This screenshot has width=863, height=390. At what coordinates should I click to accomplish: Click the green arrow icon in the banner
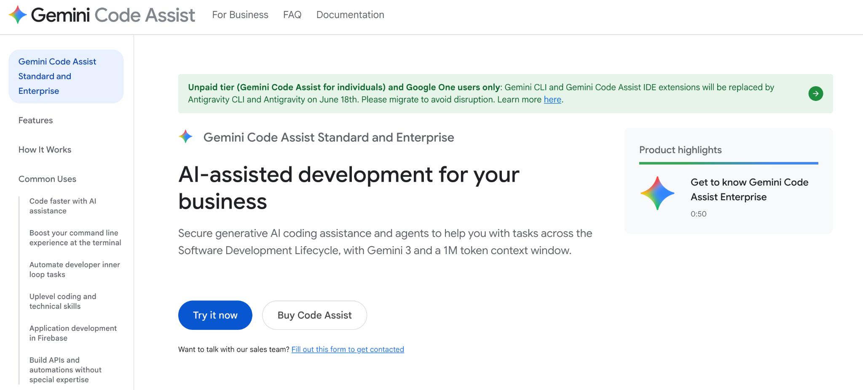(x=815, y=93)
